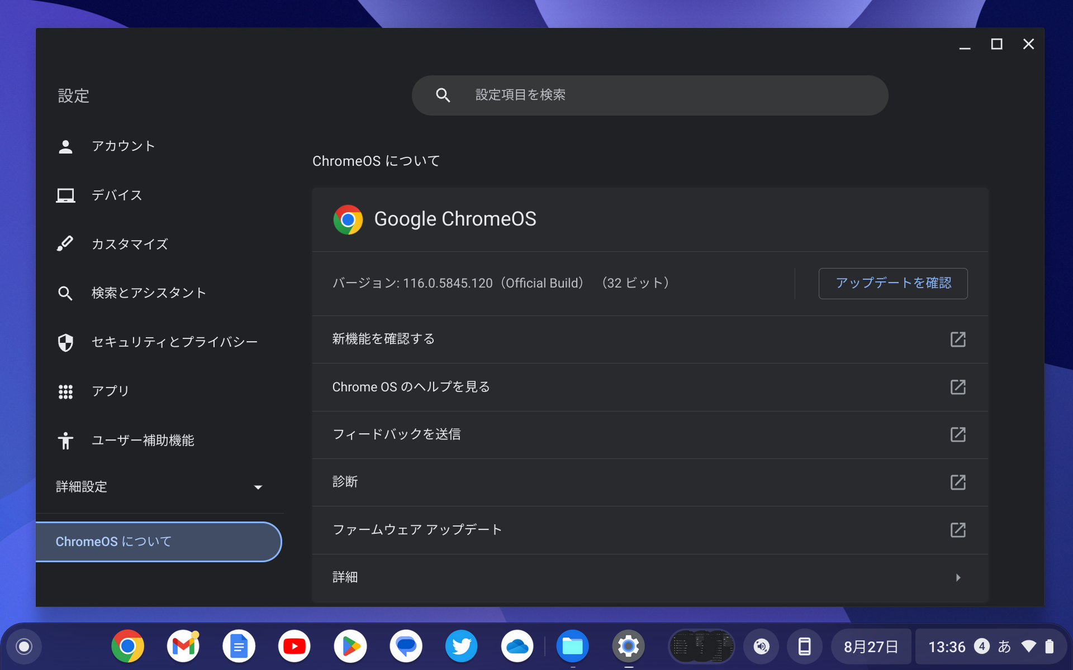Click the accessibility icon next to ユーザー補助機能
This screenshot has height=670, width=1073.
click(66, 441)
